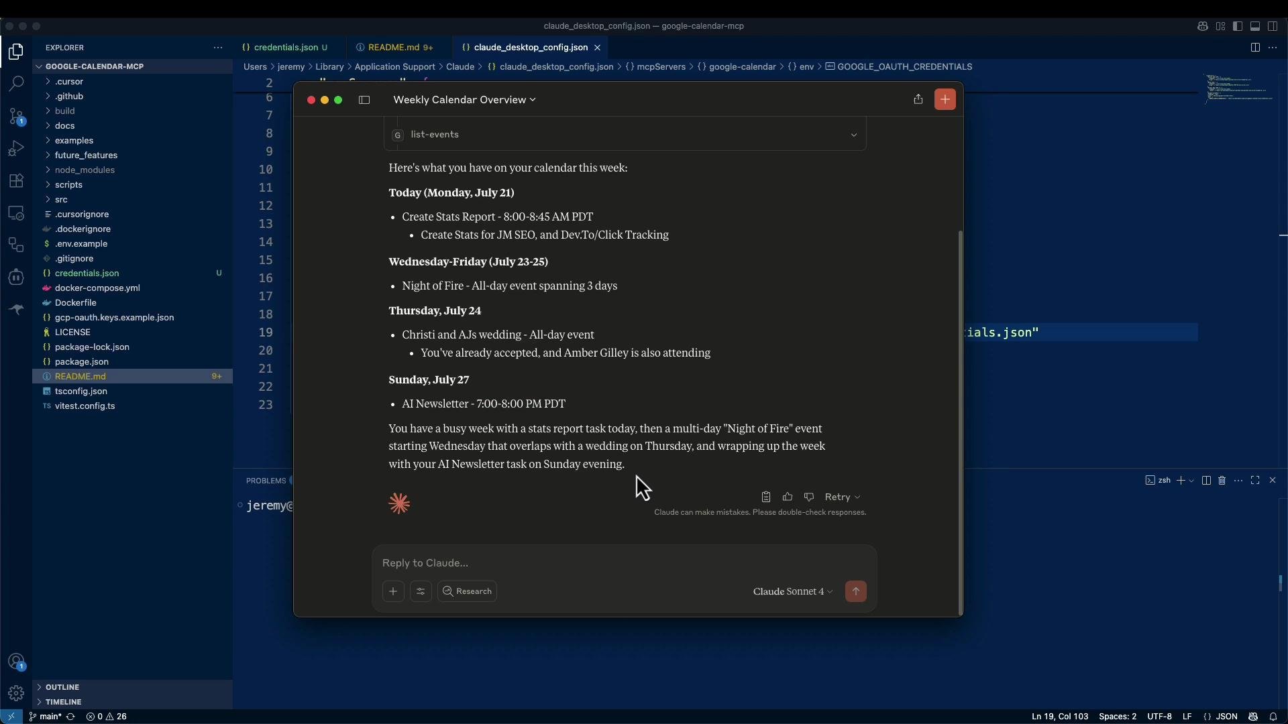
Task: Open the Claude Sonnet 4 model selector
Action: [793, 591]
